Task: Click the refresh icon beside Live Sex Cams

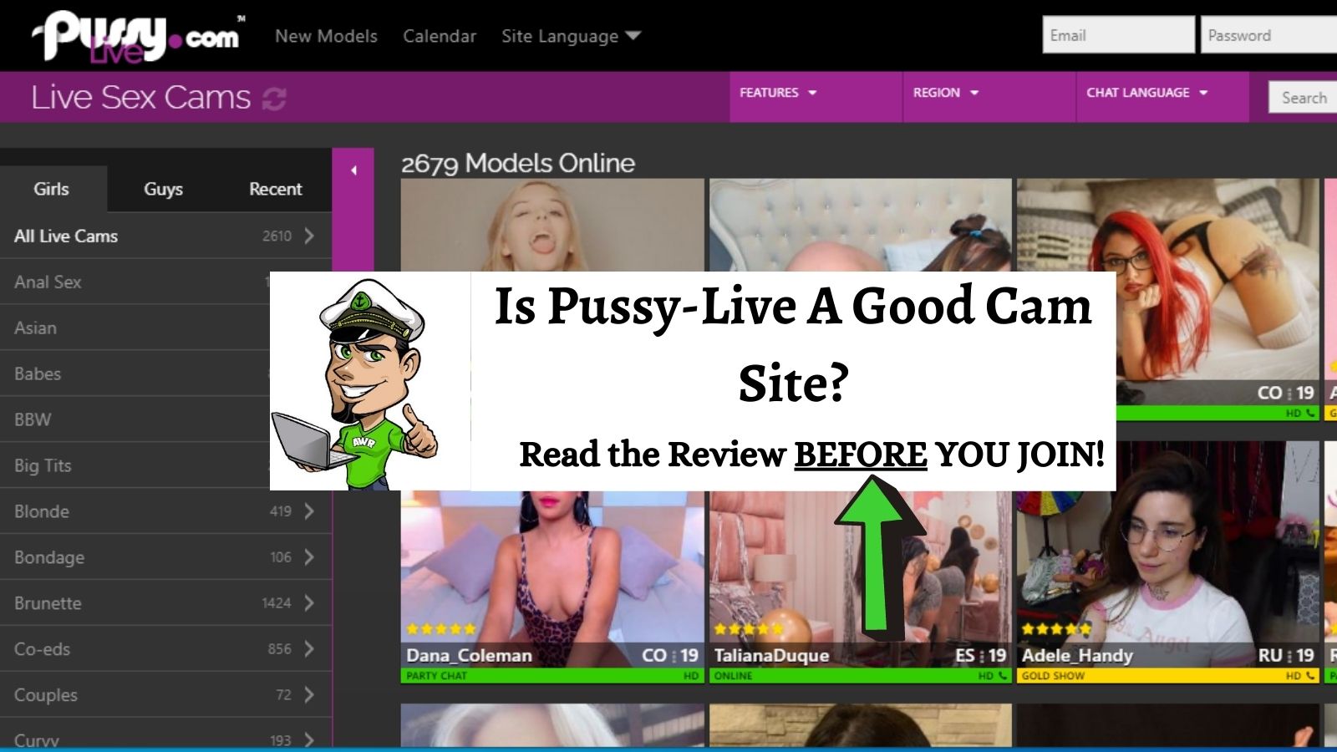Action: coord(274,99)
